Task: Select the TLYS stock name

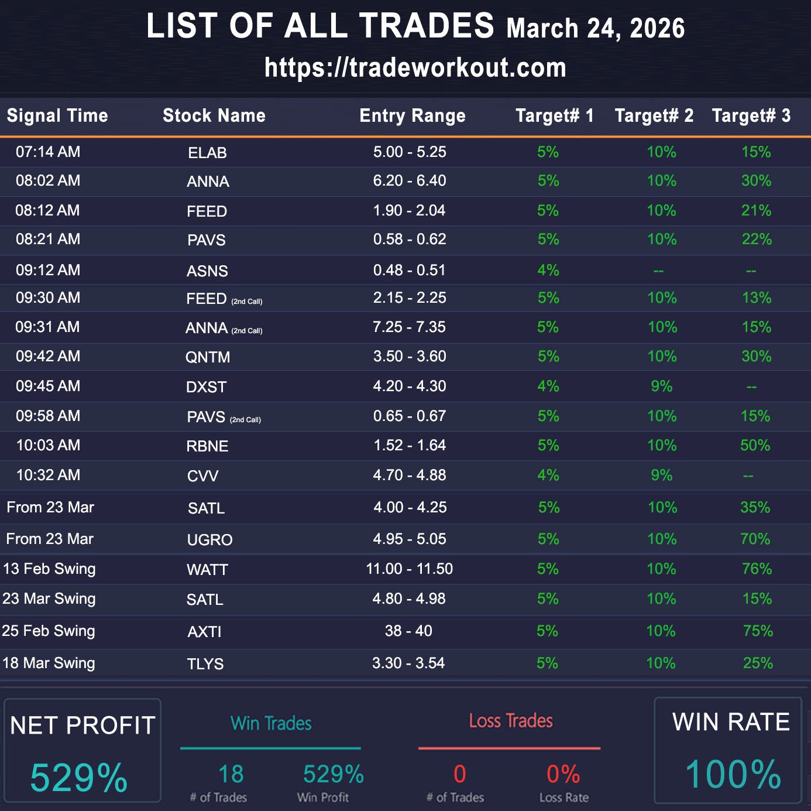Action: tap(205, 664)
